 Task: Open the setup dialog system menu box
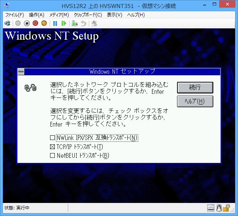21,72
